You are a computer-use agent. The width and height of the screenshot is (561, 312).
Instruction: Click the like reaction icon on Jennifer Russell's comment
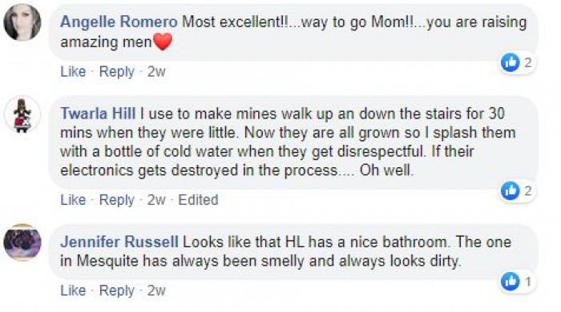click(511, 282)
